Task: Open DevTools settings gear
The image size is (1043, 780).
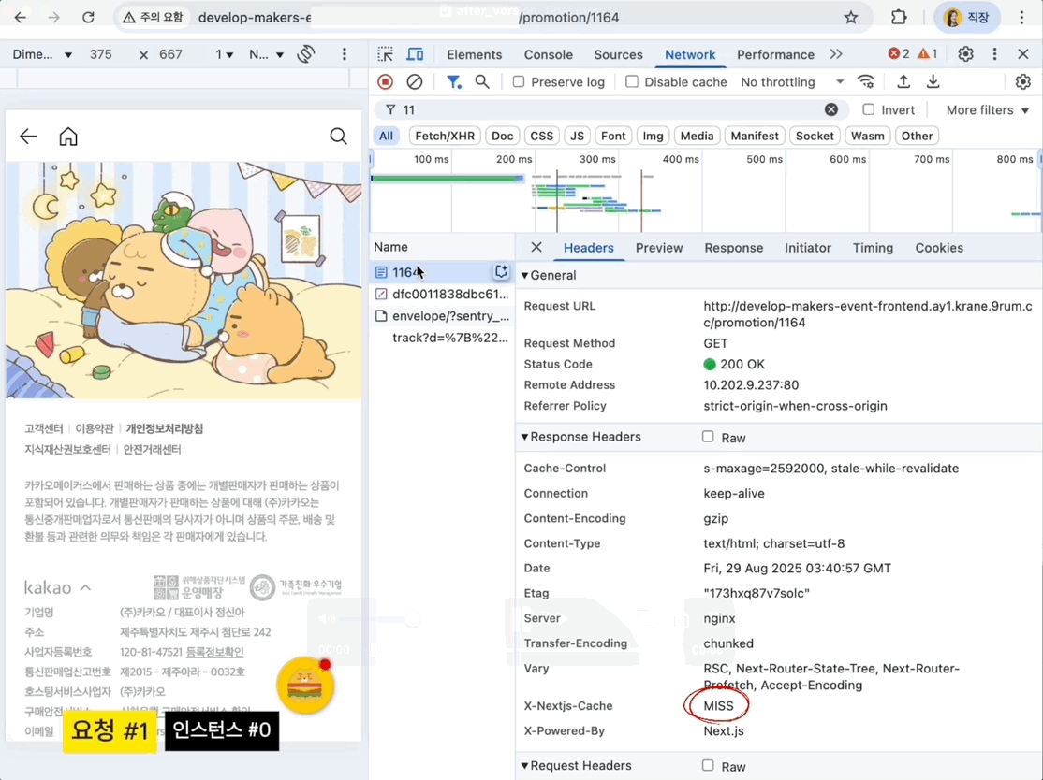Action: click(966, 54)
